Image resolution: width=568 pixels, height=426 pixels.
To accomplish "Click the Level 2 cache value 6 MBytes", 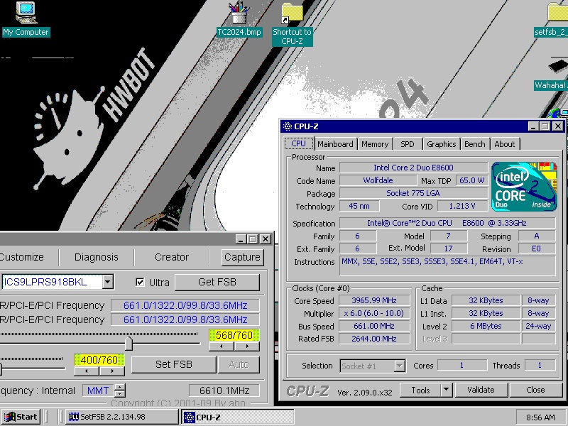I will (x=486, y=326).
